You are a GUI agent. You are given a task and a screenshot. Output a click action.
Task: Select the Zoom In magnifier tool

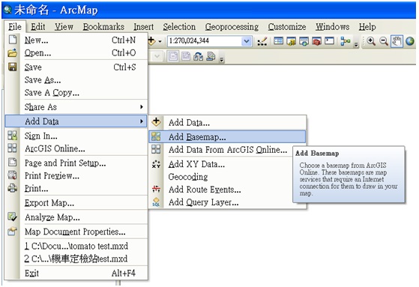[371, 41]
